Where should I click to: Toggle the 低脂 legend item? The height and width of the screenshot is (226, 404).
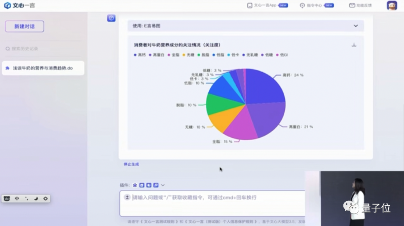pyautogui.click(x=218, y=55)
